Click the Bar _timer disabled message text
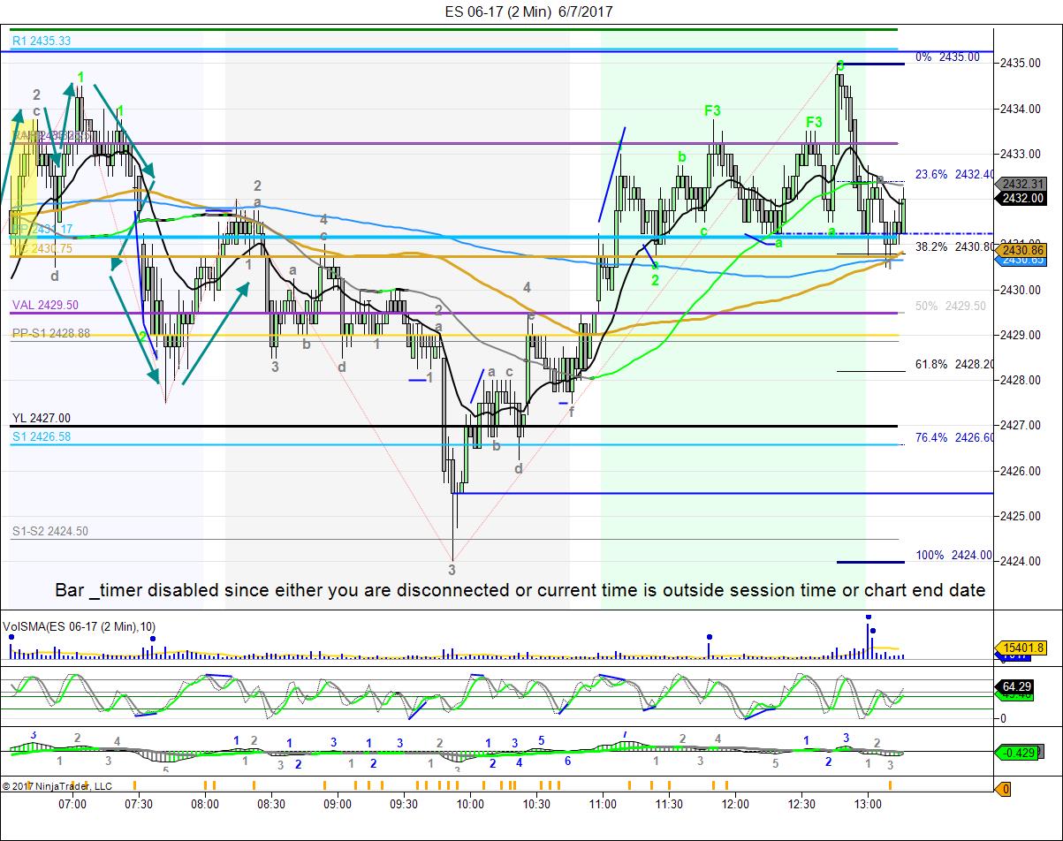Viewport: 1063px width, 841px height. [x=520, y=590]
